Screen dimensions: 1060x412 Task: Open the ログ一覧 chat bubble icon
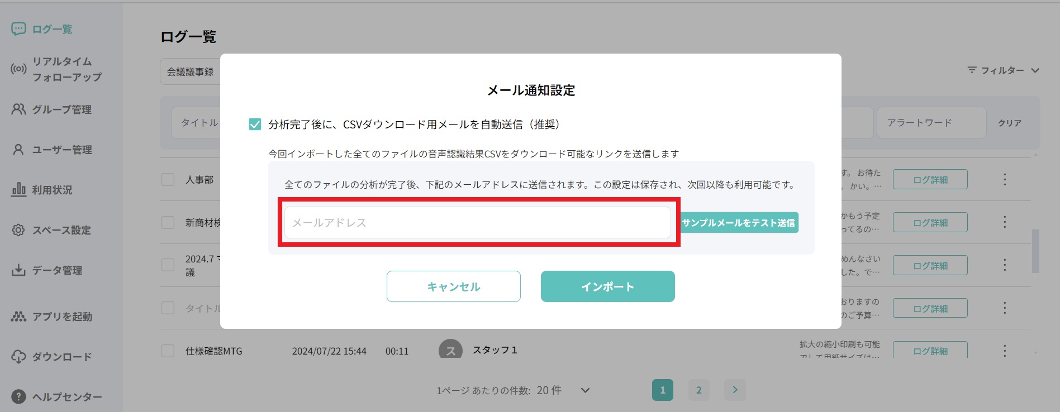pyautogui.click(x=18, y=28)
